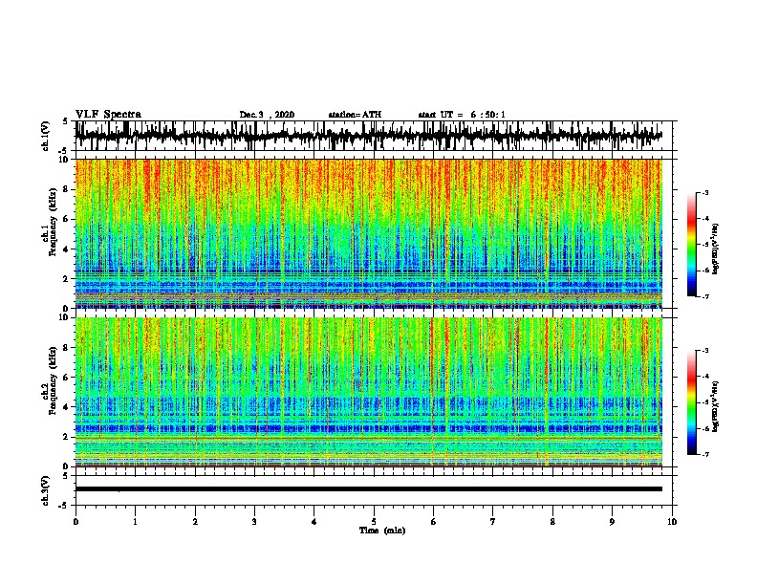The height and width of the screenshot is (585, 757).
Task: Click time axis tick label "1"
Action: 135,522
